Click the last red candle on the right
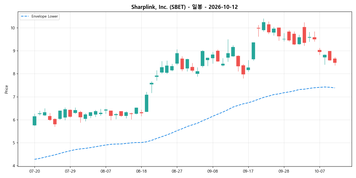Viewport: 356px width, 178px height. [x=335, y=61]
